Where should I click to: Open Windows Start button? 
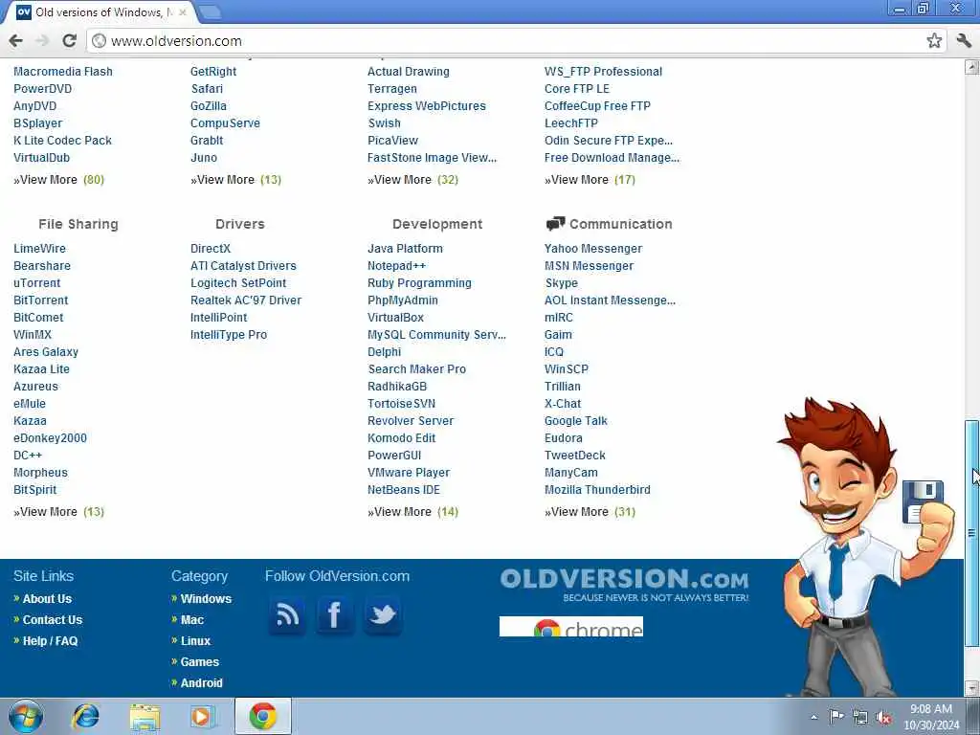[x=26, y=716]
